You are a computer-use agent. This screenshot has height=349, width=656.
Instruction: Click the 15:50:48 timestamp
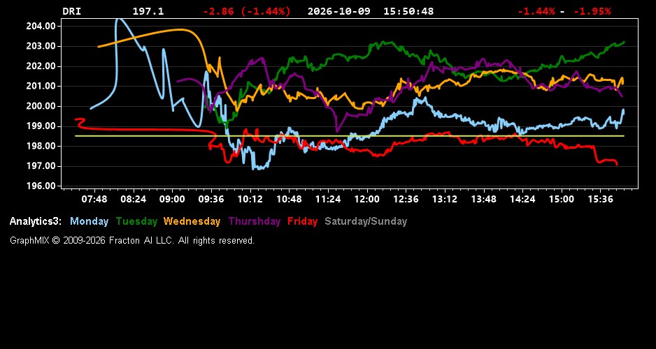tap(408, 11)
